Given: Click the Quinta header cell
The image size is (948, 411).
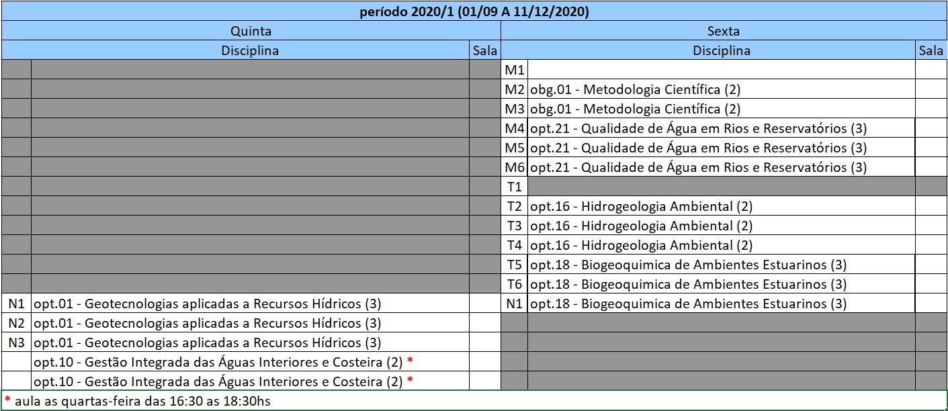Looking at the screenshot, I should click(x=251, y=31).
